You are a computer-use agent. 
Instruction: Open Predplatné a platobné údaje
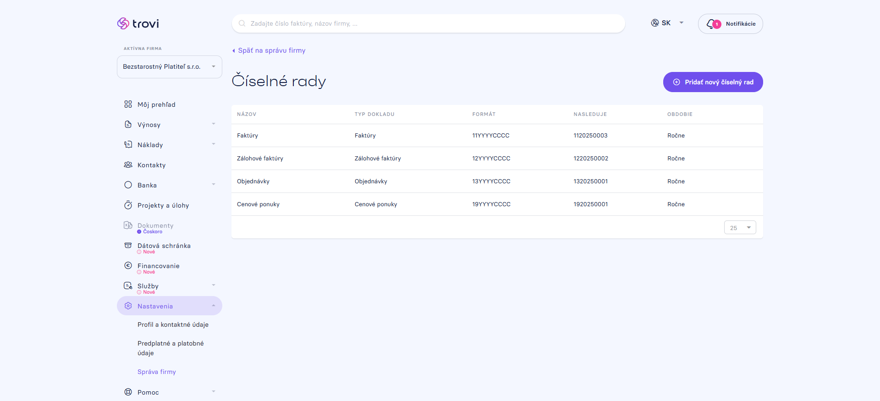170,348
